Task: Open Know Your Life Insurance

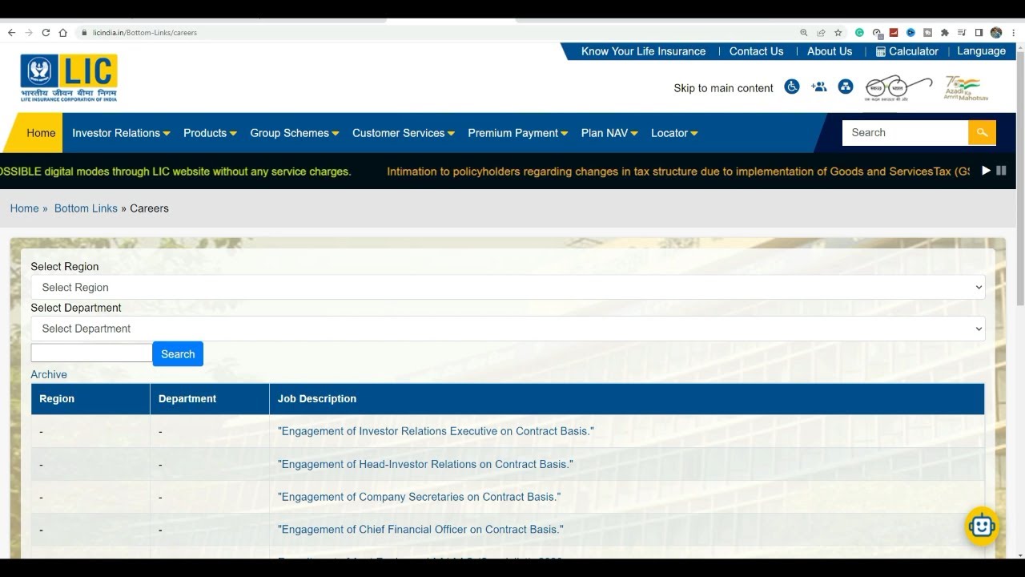Action: [x=643, y=51]
